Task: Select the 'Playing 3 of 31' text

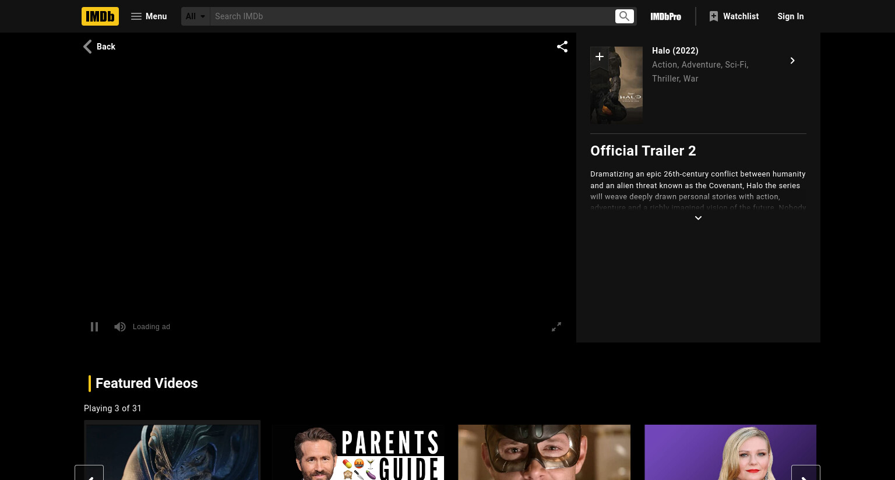Action: pyautogui.click(x=112, y=408)
